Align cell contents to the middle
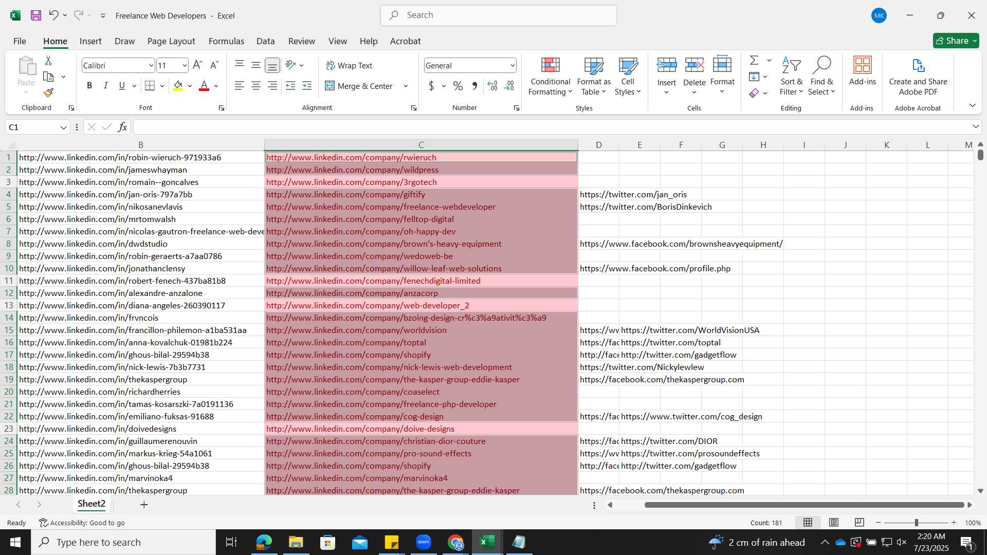This screenshot has width=987, height=555. [x=256, y=65]
